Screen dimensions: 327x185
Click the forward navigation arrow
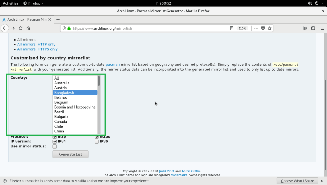coord(13,28)
